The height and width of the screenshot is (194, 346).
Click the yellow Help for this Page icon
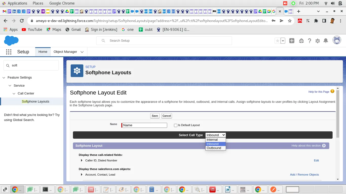[x=332, y=91]
